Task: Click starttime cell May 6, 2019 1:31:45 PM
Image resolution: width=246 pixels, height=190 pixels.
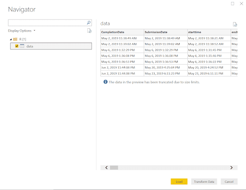Action: (209, 50)
